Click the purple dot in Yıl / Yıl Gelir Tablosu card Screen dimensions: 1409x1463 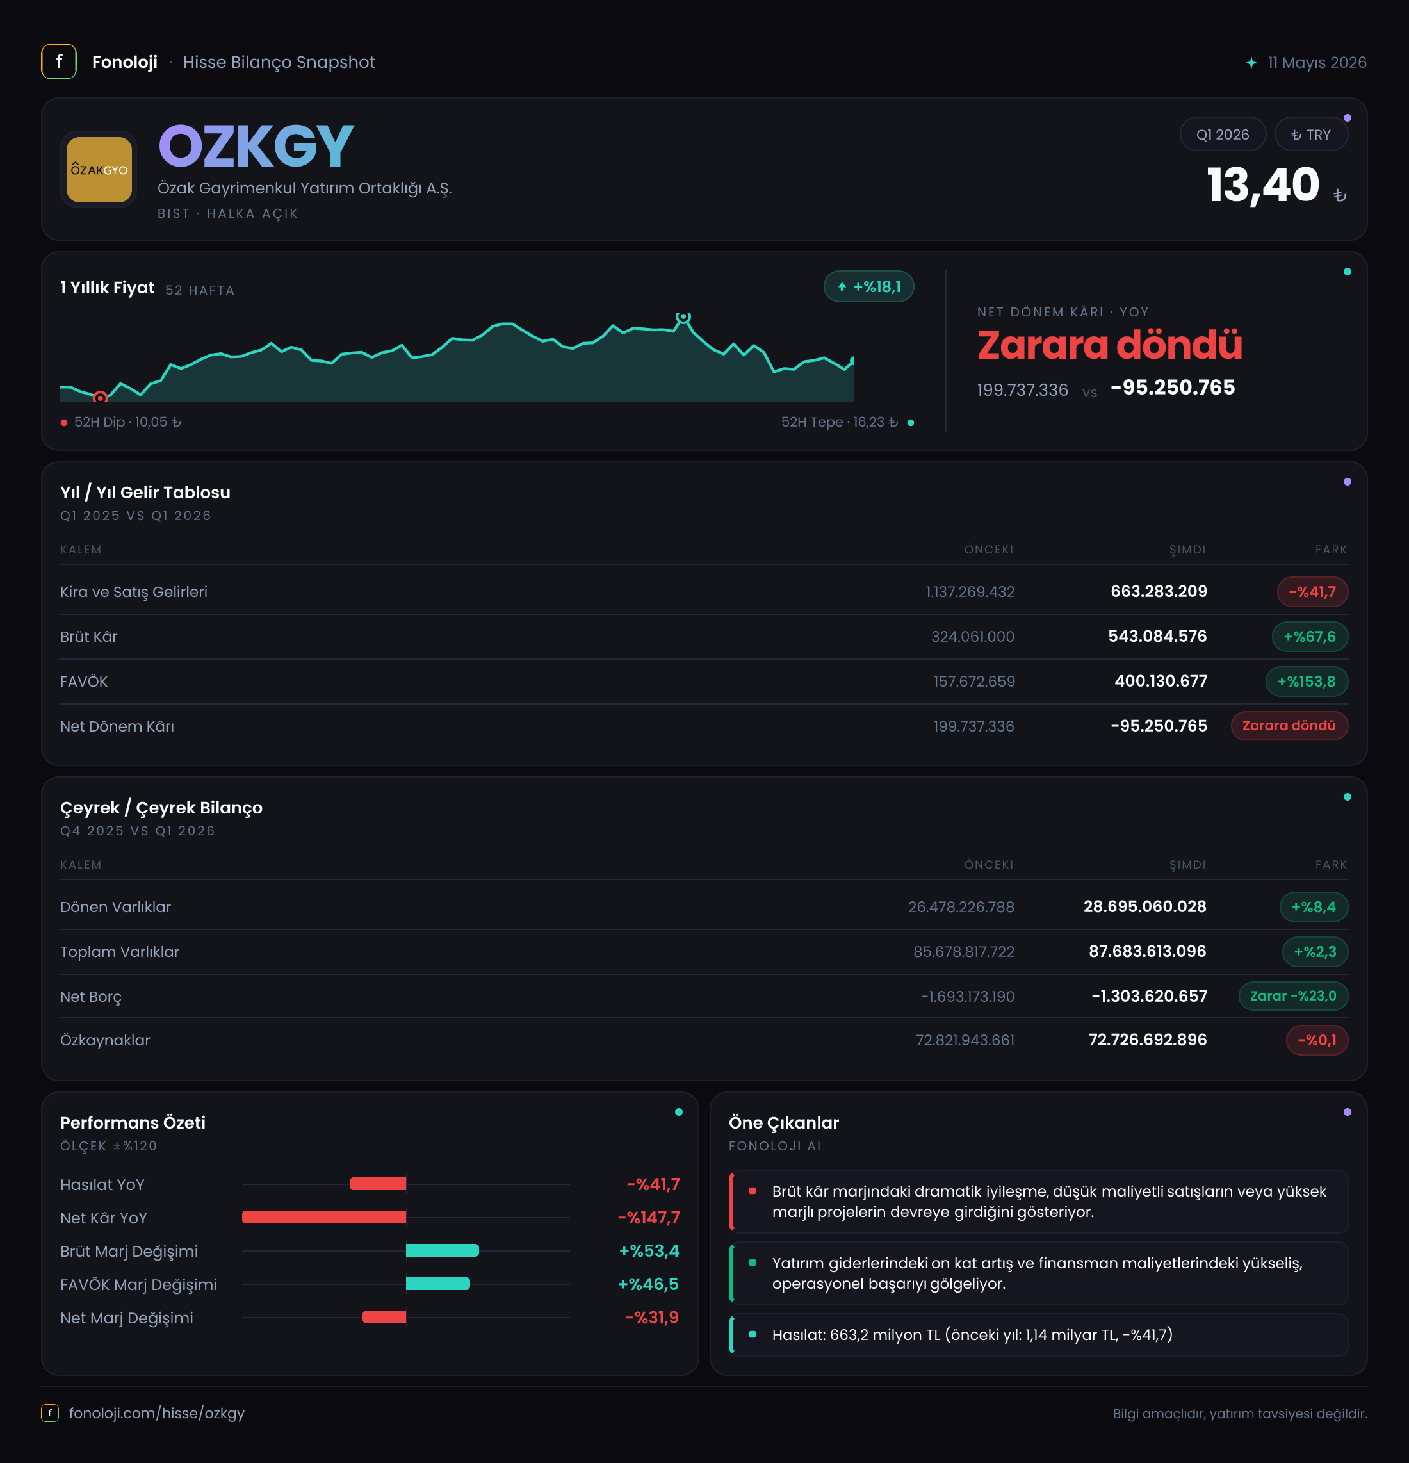(x=1347, y=482)
